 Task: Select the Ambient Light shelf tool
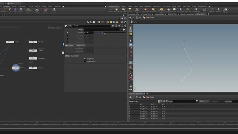pos(196,10)
